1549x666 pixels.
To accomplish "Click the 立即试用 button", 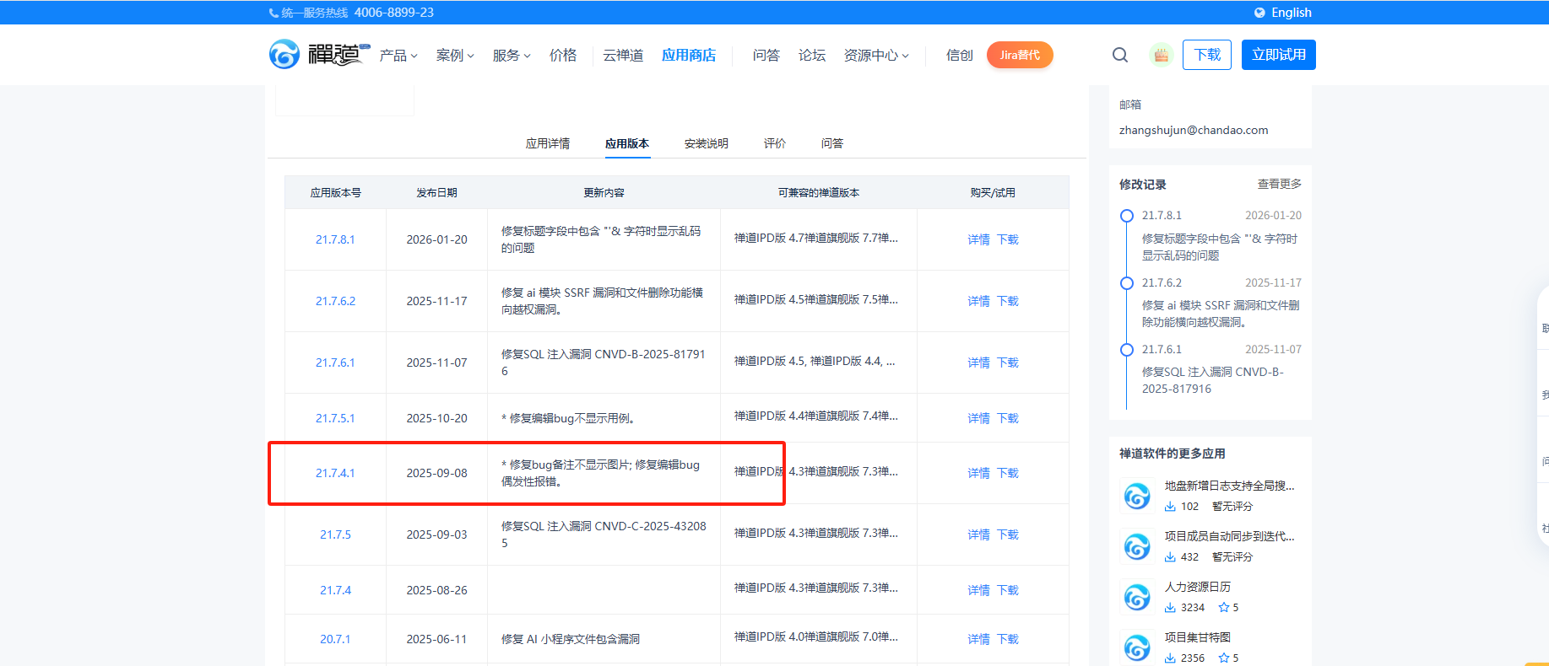I will (1278, 55).
